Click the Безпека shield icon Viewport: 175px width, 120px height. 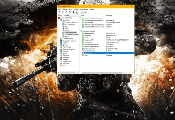click(61, 59)
